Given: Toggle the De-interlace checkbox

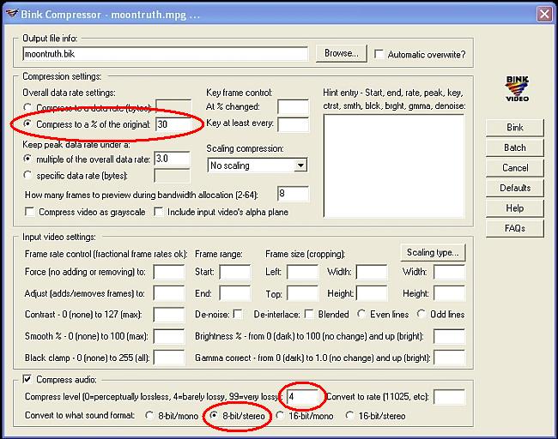Looking at the screenshot, I should coord(309,314).
